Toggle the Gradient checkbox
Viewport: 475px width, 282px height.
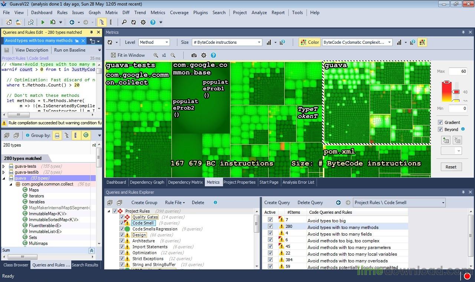440,122
